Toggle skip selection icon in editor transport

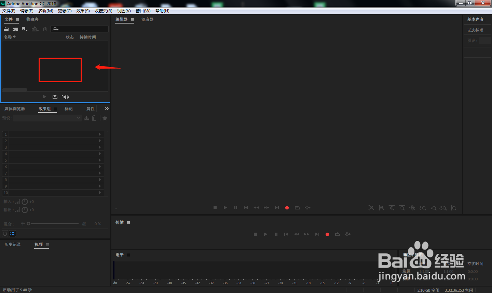tap(307, 207)
